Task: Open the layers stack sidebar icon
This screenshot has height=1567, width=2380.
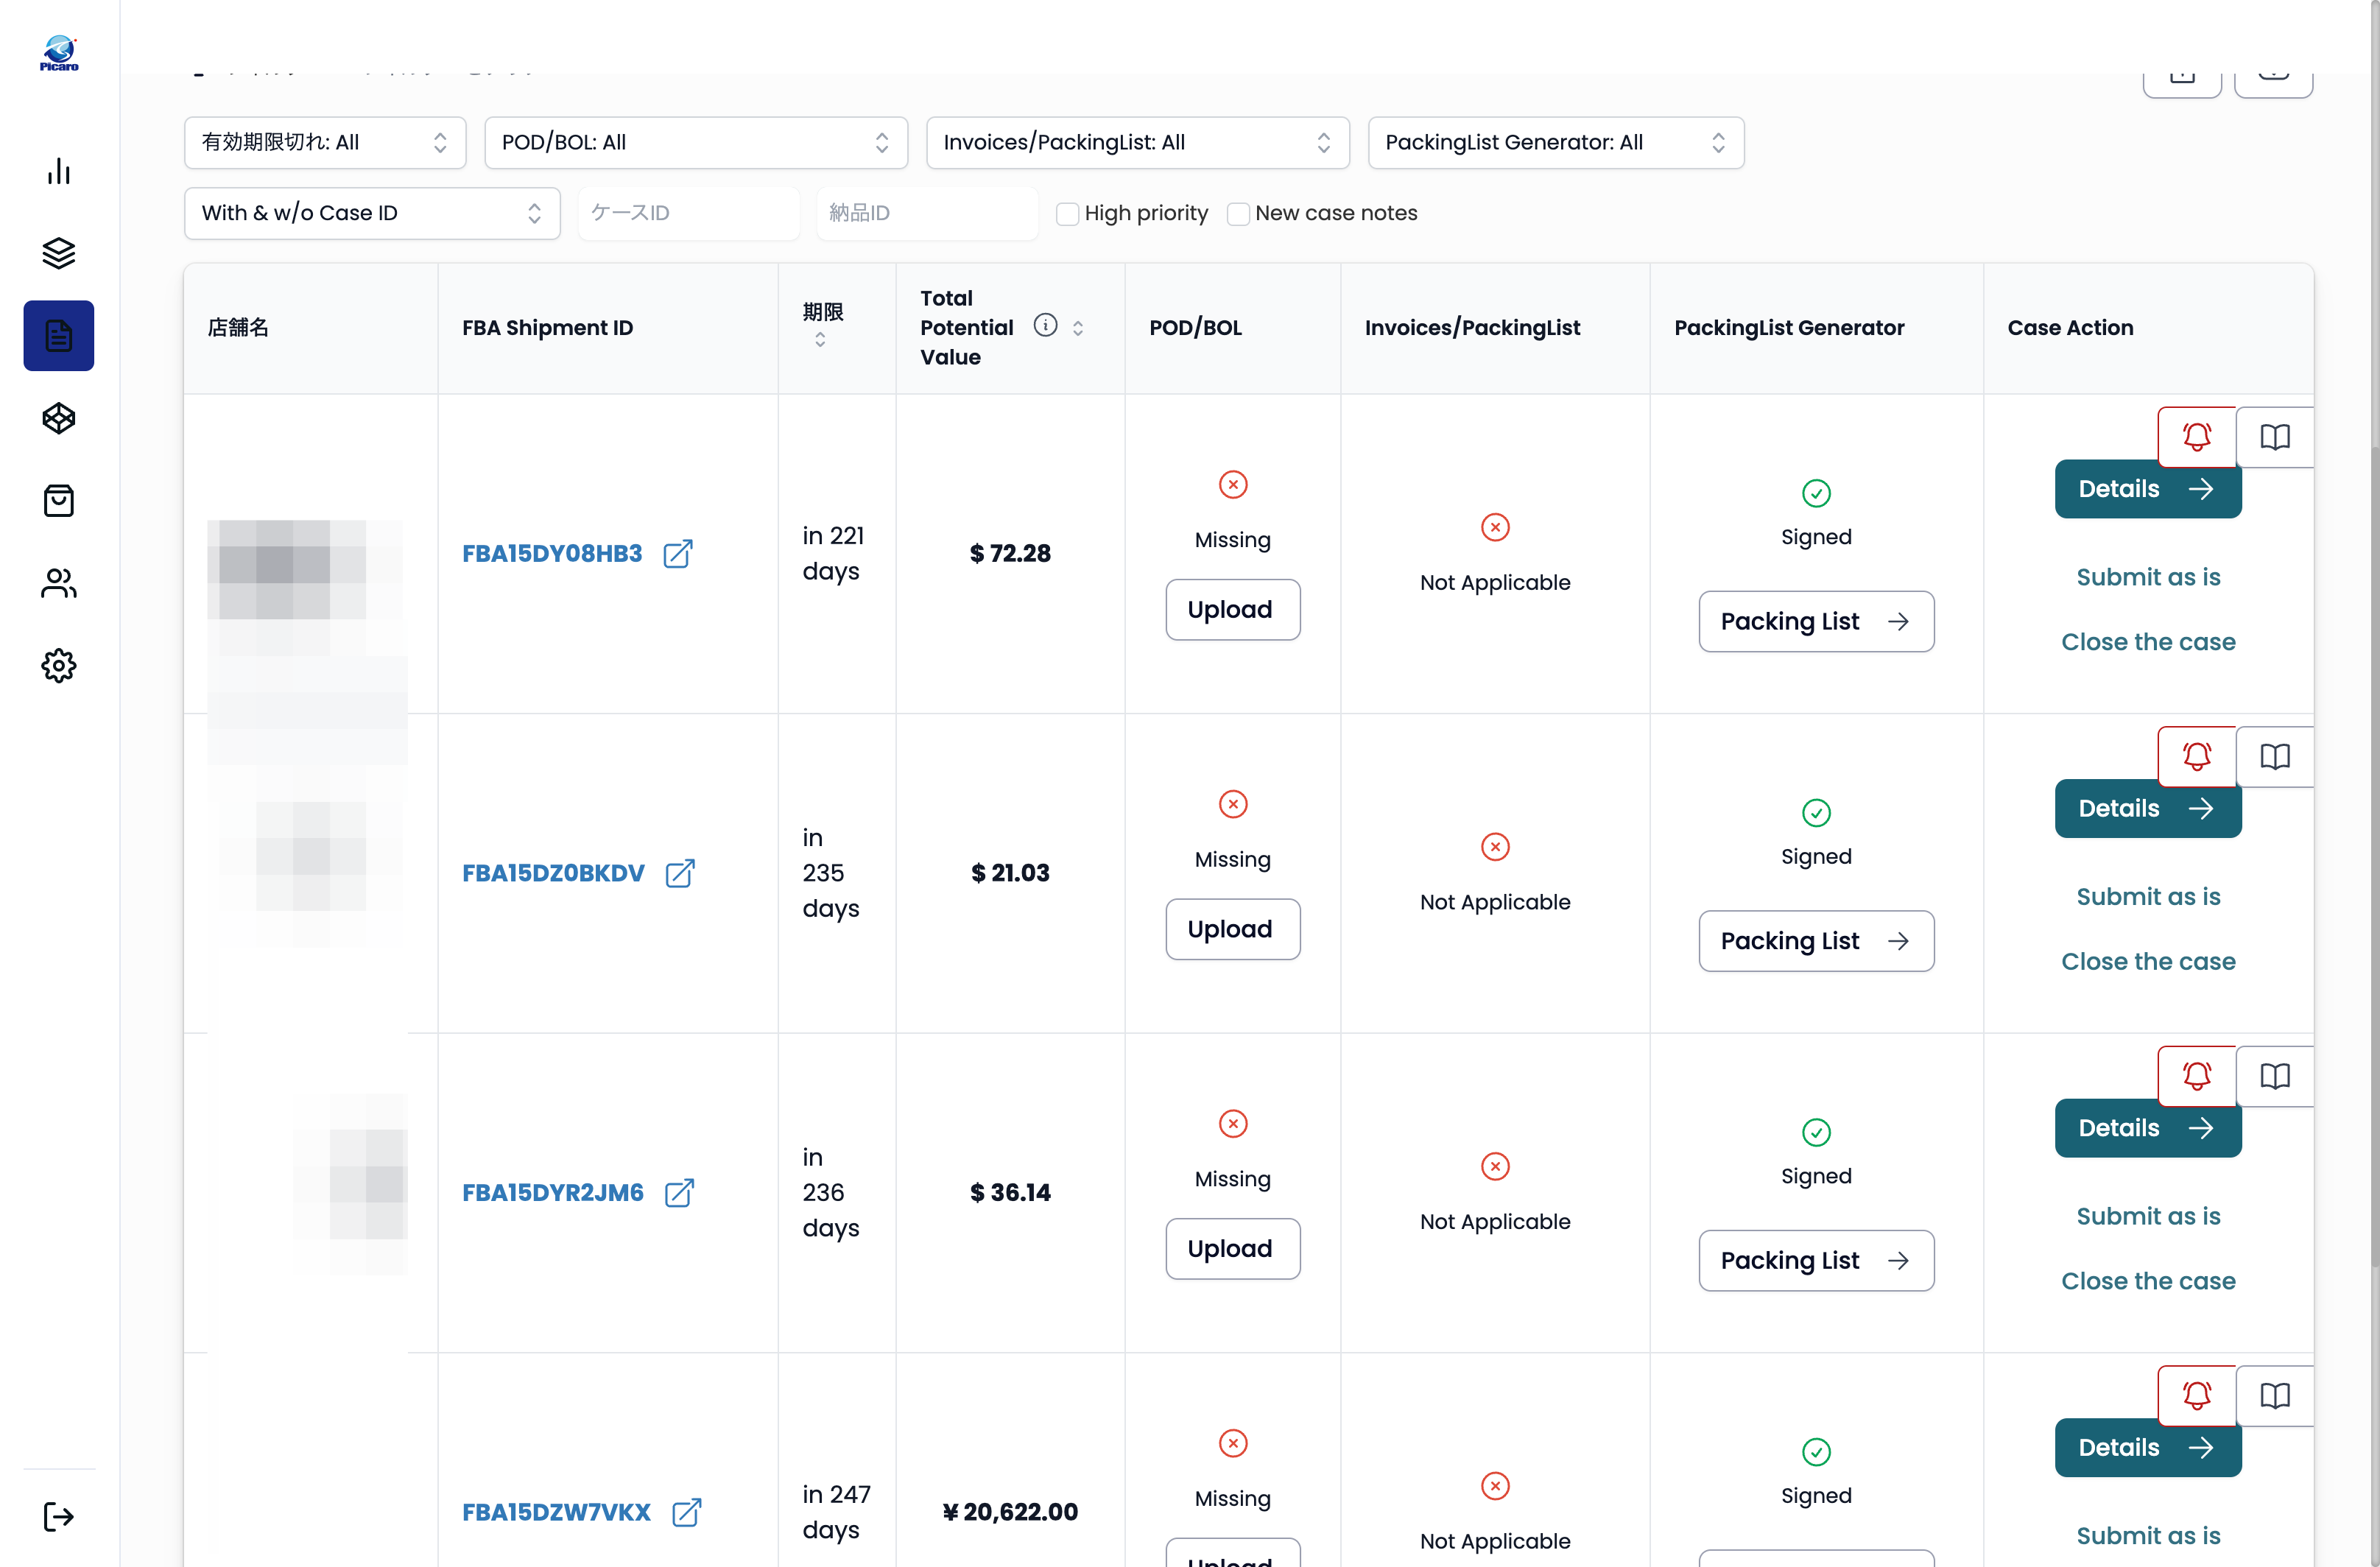Action: [x=59, y=253]
